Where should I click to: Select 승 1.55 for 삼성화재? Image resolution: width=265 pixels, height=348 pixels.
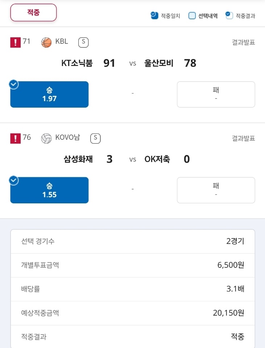click(x=49, y=190)
